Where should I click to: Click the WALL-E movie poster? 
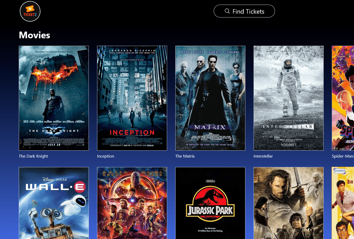pos(54,203)
